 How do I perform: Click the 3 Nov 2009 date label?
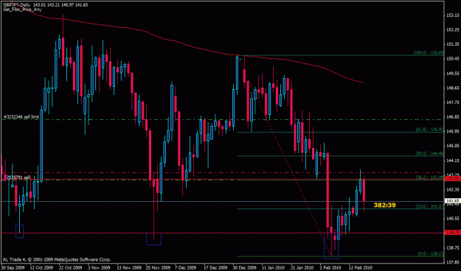tap(100, 267)
